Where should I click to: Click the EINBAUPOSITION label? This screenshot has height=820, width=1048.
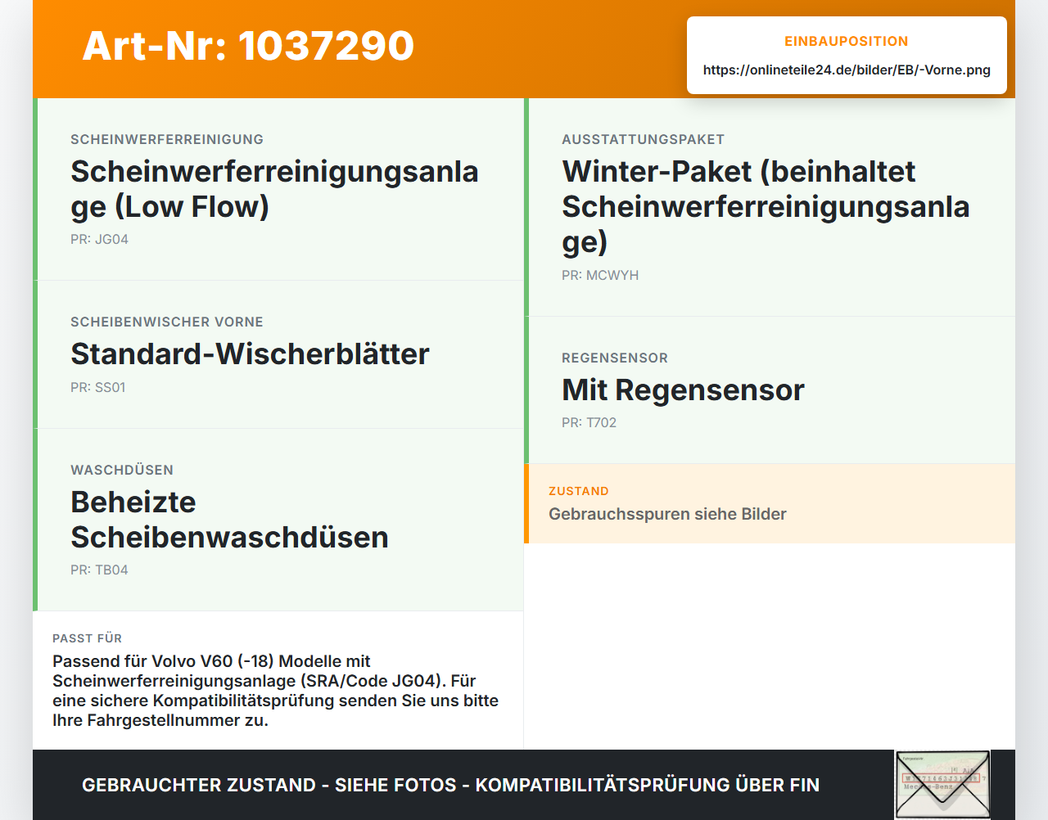(847, 41)
